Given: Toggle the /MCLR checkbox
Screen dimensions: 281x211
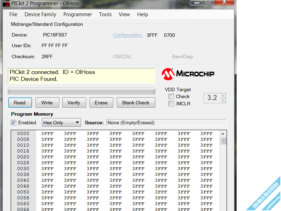Looking at the screenshot, I should pos(171,104).
